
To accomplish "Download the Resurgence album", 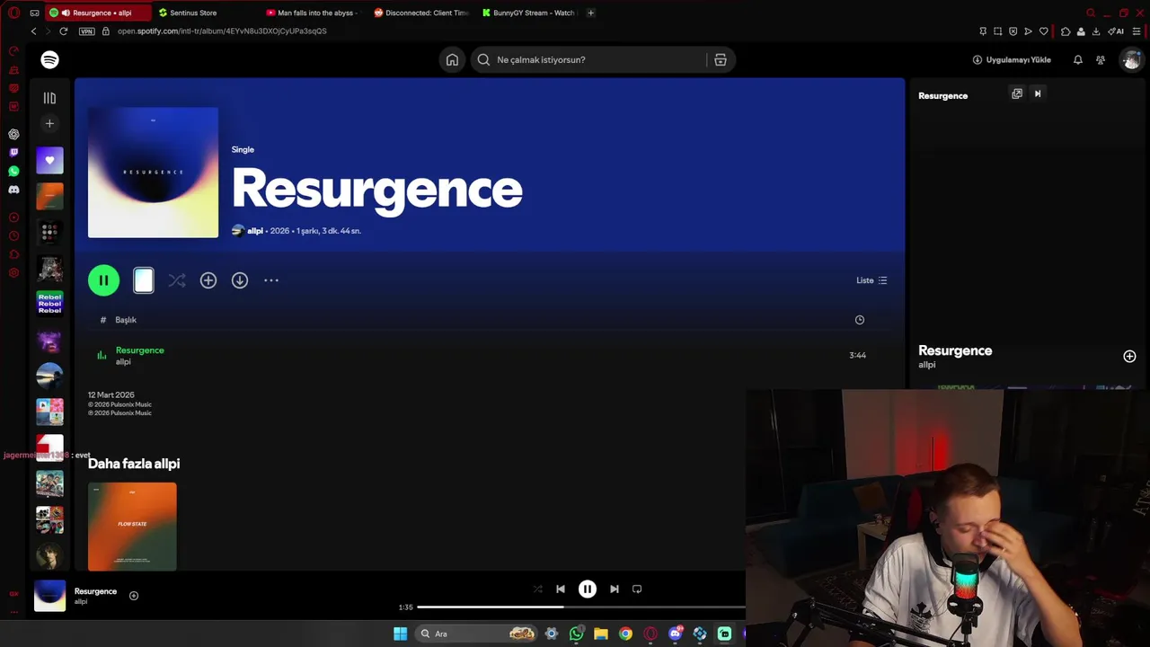I will [240, 280].
